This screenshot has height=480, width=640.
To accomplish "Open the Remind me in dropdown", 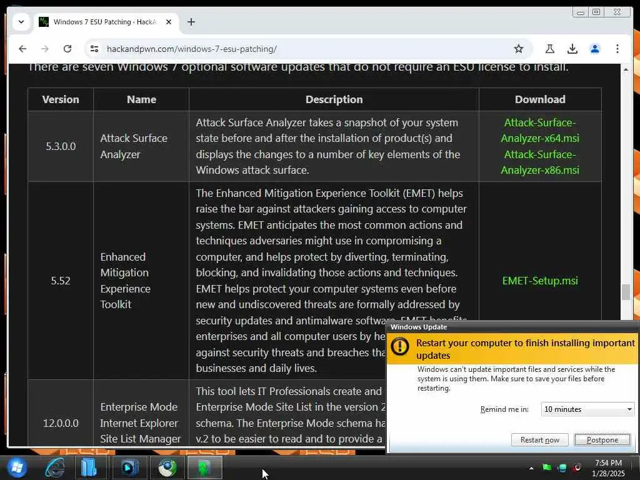I will coord(587,409).
